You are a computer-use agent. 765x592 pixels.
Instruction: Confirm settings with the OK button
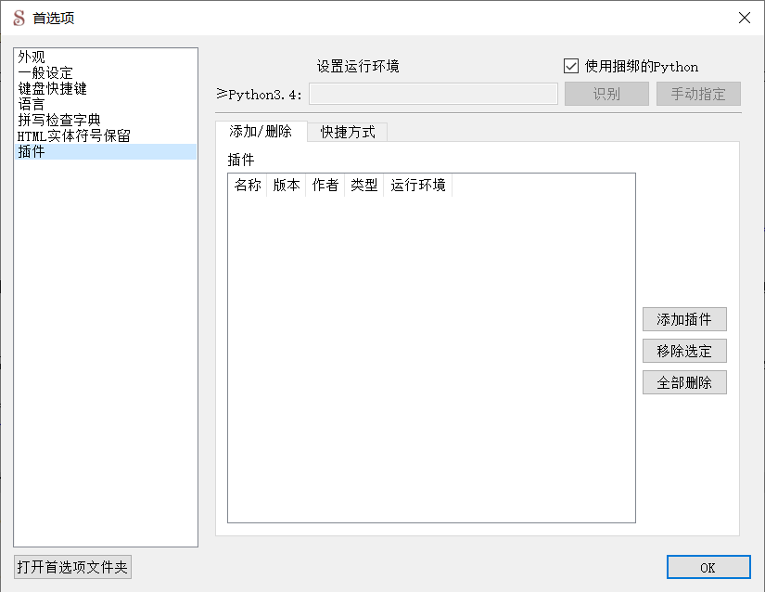(x=708, y=567)
